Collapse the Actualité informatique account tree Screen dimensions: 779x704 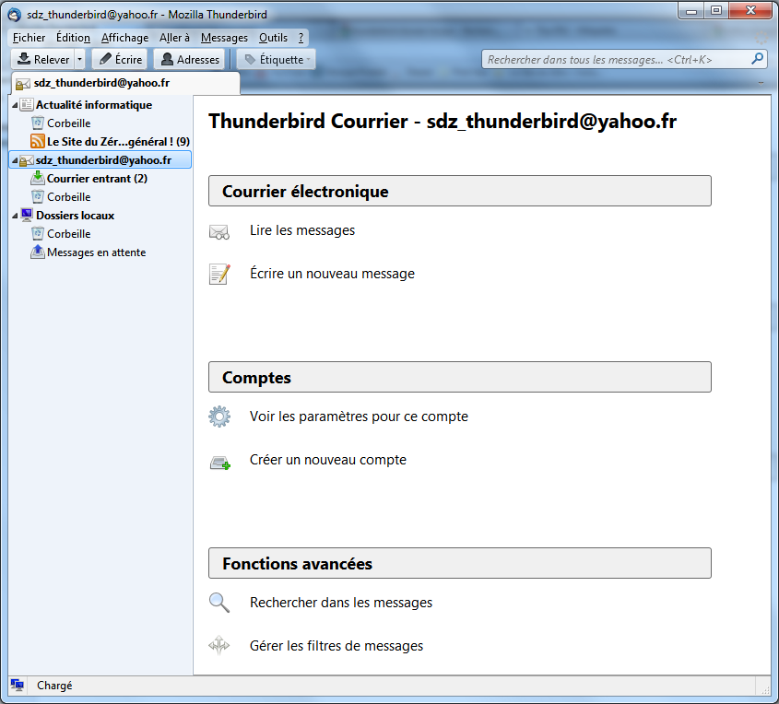pyautogui.click(x=14, y=105)
